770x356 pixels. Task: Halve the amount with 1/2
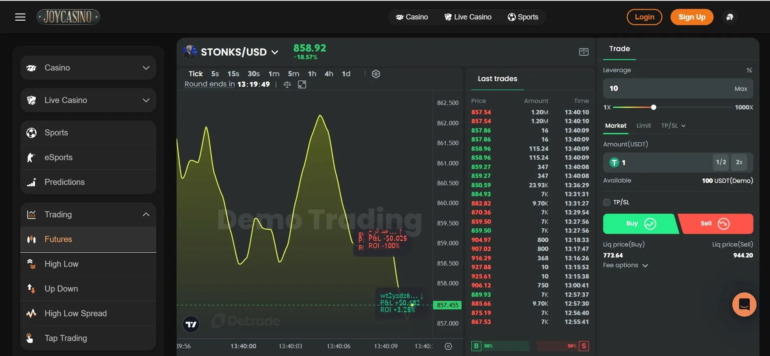(721, 162)
